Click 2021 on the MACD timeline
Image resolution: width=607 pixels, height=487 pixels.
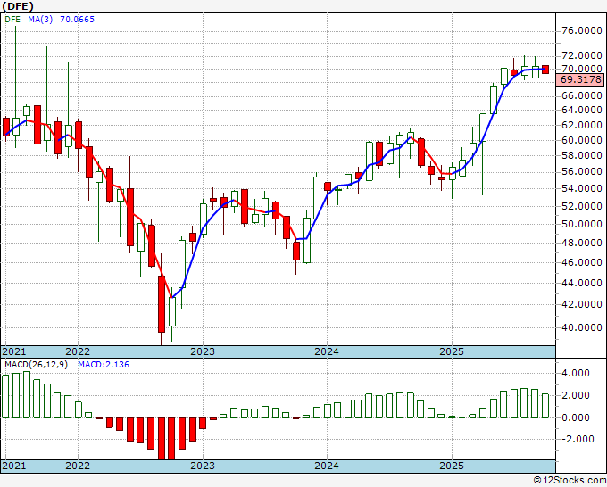[x=14, y=466]
